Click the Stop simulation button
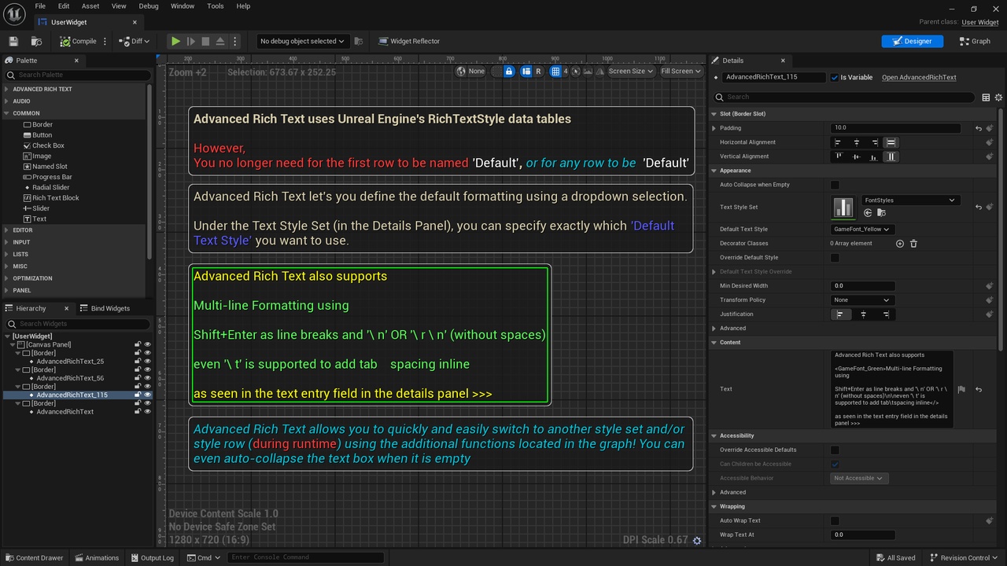1007x566 pixels. (x=205, y=41)
